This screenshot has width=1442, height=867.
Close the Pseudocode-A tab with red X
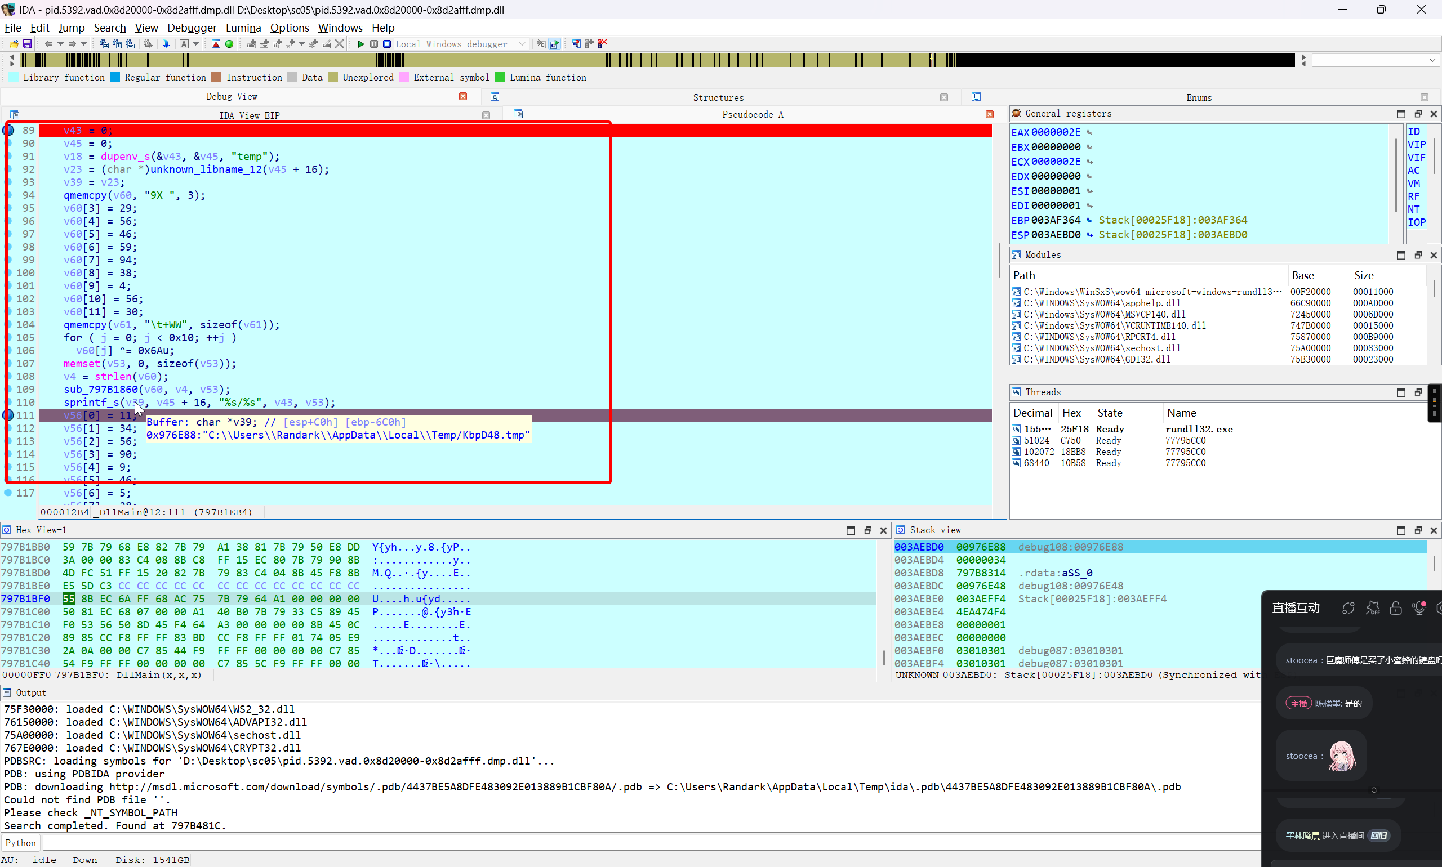pos(990,114)
